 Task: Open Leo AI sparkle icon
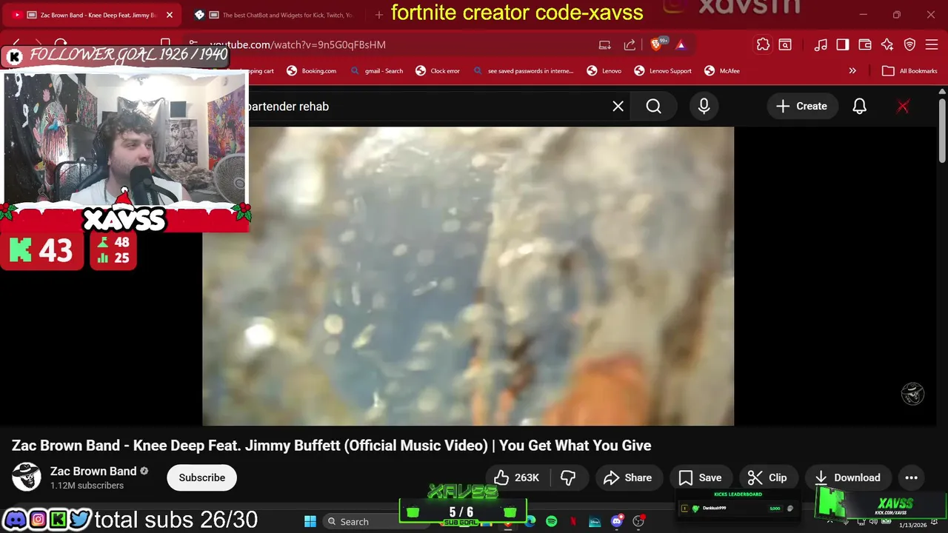click(x=887, y=44)
